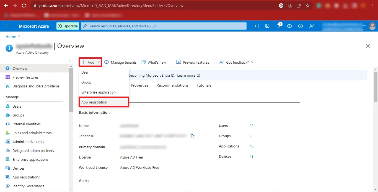Expand the Got feedback dropdown
This screenshot has width=378, height=192.
tap(237, 62)
